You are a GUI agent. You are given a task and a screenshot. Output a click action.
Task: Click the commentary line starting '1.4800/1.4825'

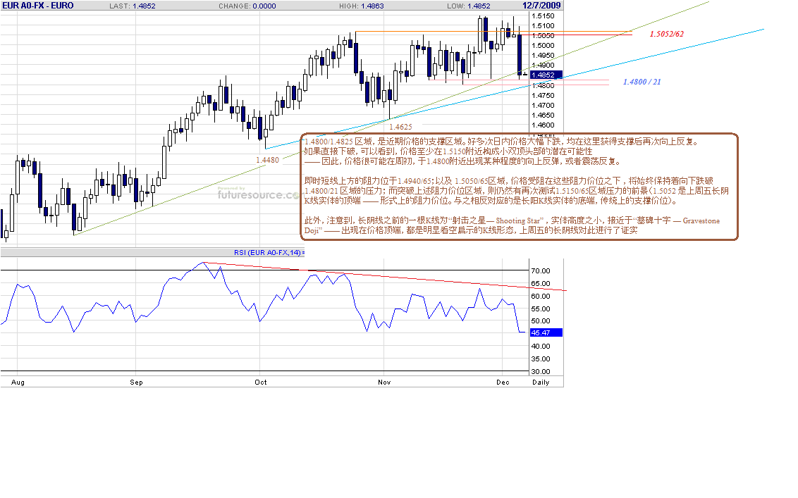501,142
